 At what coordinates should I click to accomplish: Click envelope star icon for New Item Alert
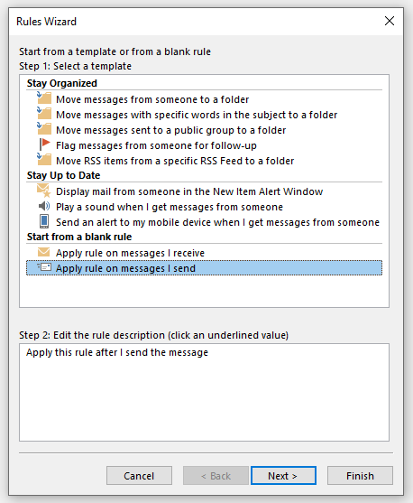[44, 191]
